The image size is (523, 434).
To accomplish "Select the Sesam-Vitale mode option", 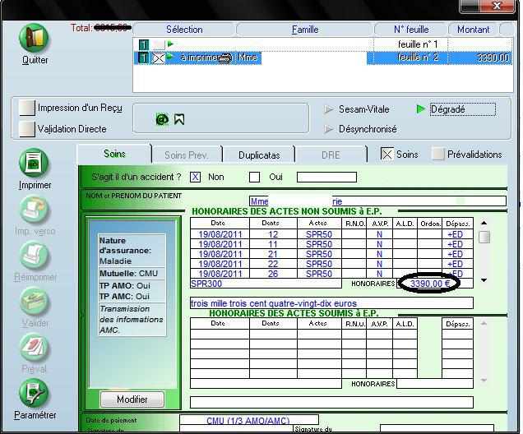I will point(330,109).
